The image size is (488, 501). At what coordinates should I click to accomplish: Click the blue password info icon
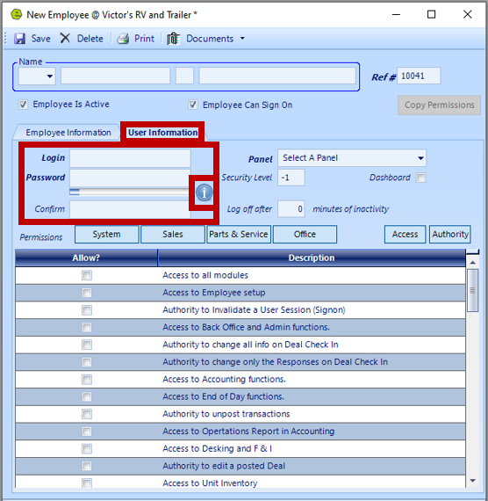click(204, 192)
